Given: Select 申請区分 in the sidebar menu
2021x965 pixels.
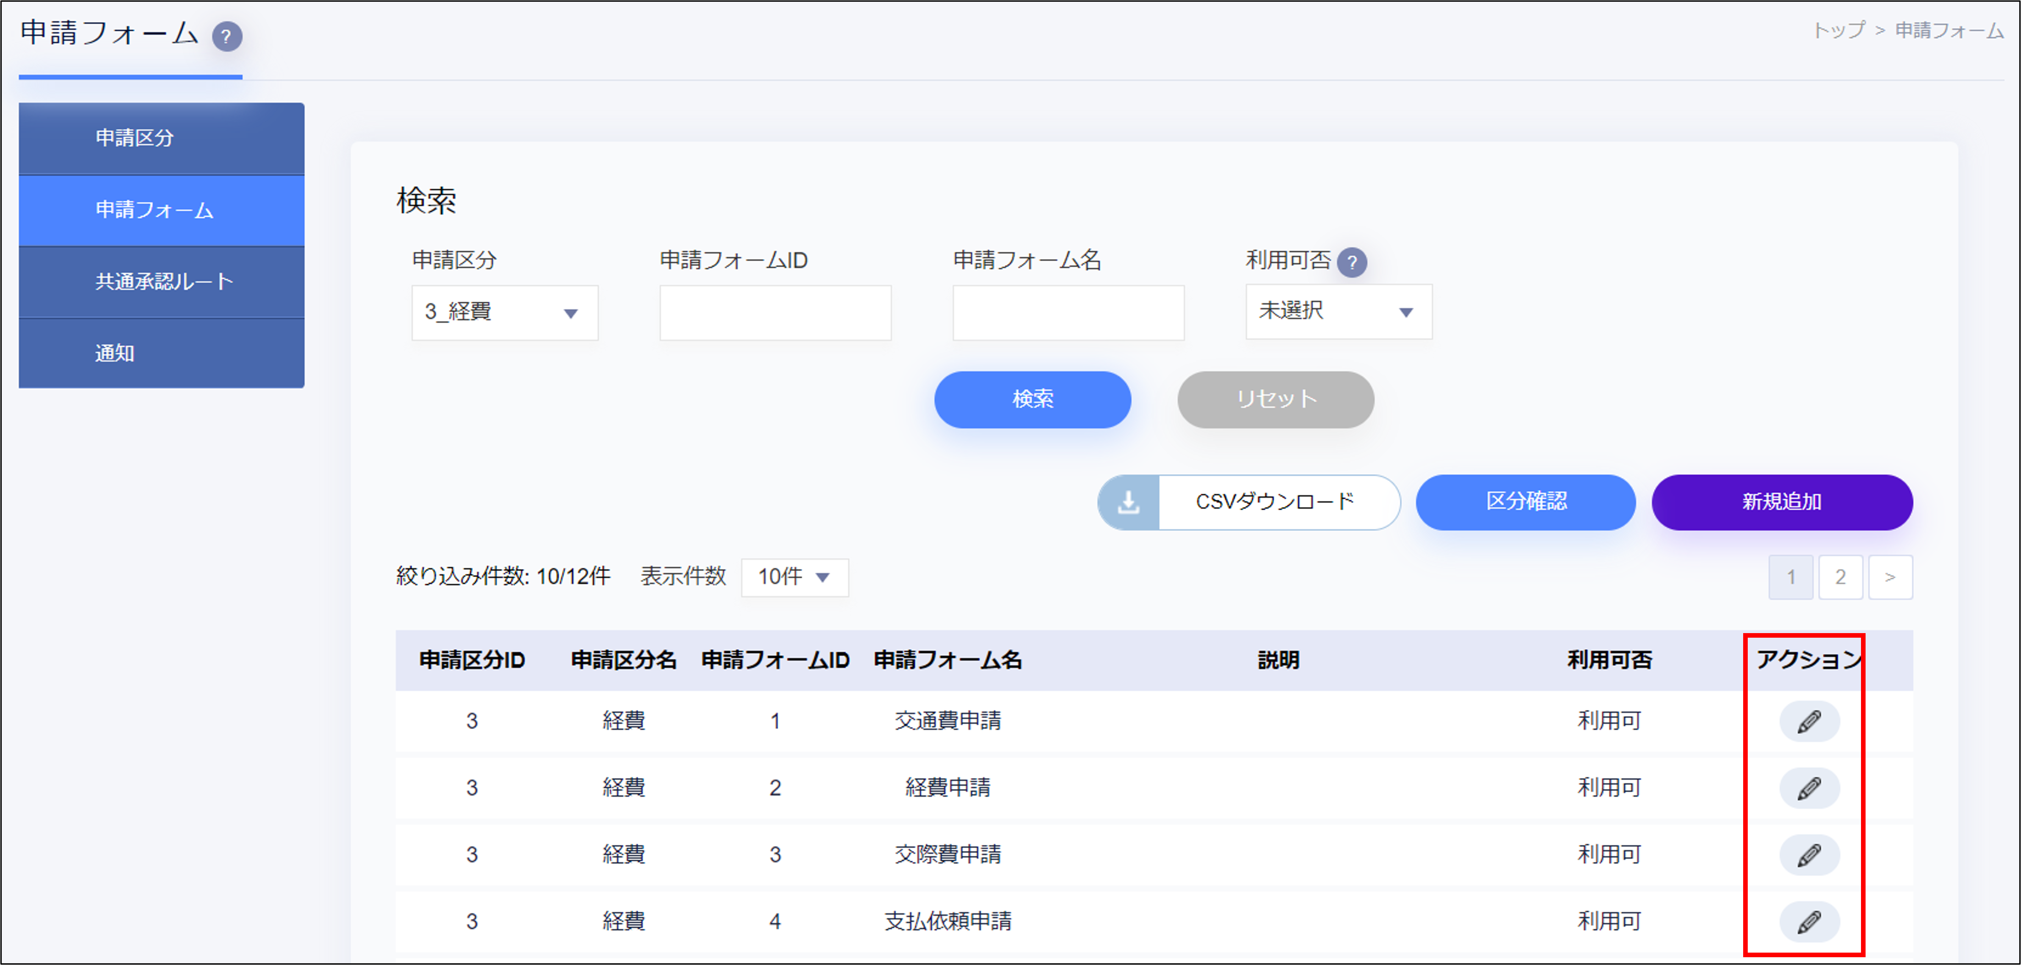Looking at the screenshot, I should click(162, 138).
